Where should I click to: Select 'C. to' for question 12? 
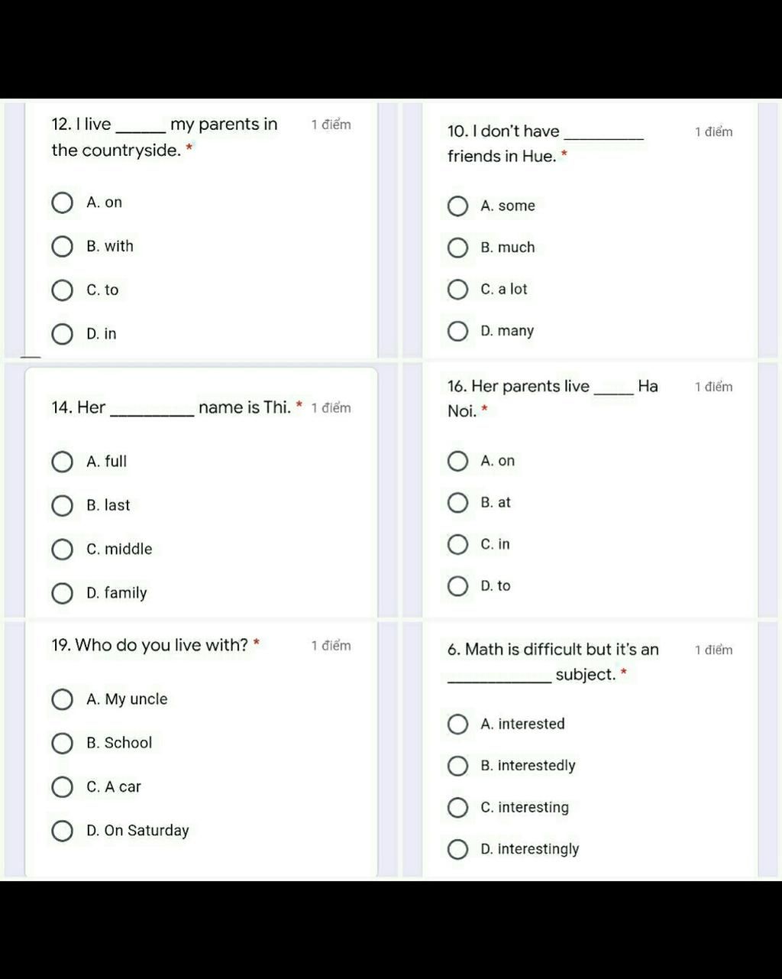coord(62,290)
